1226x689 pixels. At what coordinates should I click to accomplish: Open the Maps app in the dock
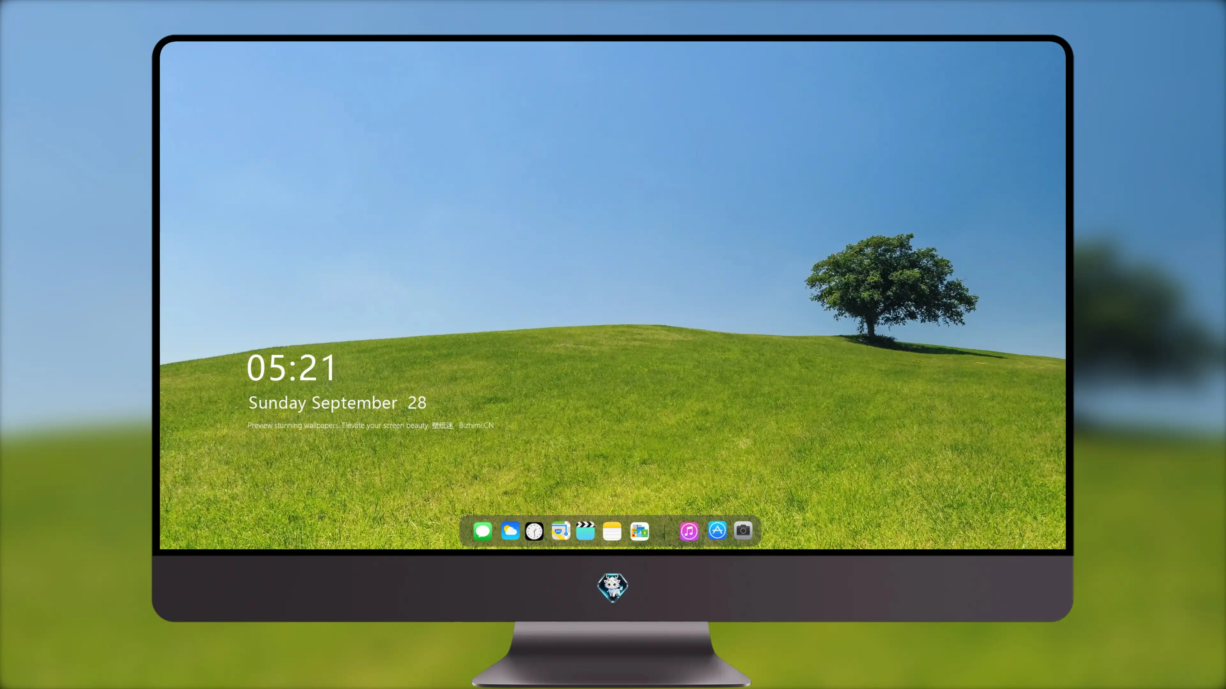561,531
